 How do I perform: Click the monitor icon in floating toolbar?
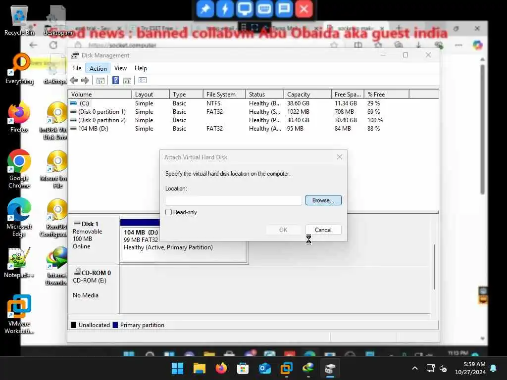tap(245, 9)
